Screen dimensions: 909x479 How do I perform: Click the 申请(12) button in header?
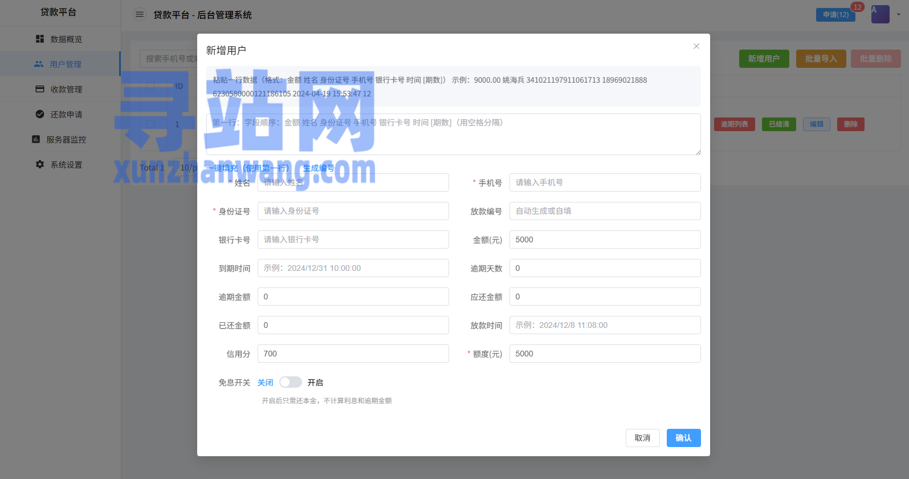[x=835, y=15]
